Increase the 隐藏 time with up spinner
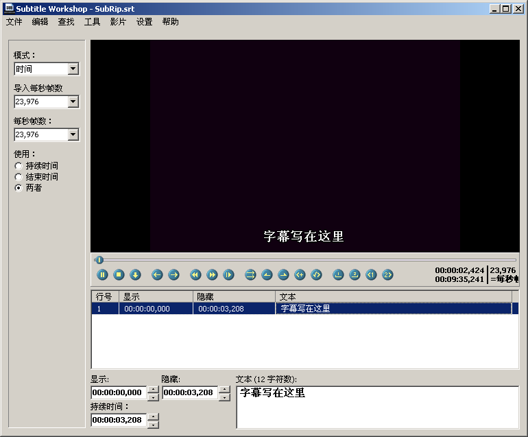 pos(225,389)
